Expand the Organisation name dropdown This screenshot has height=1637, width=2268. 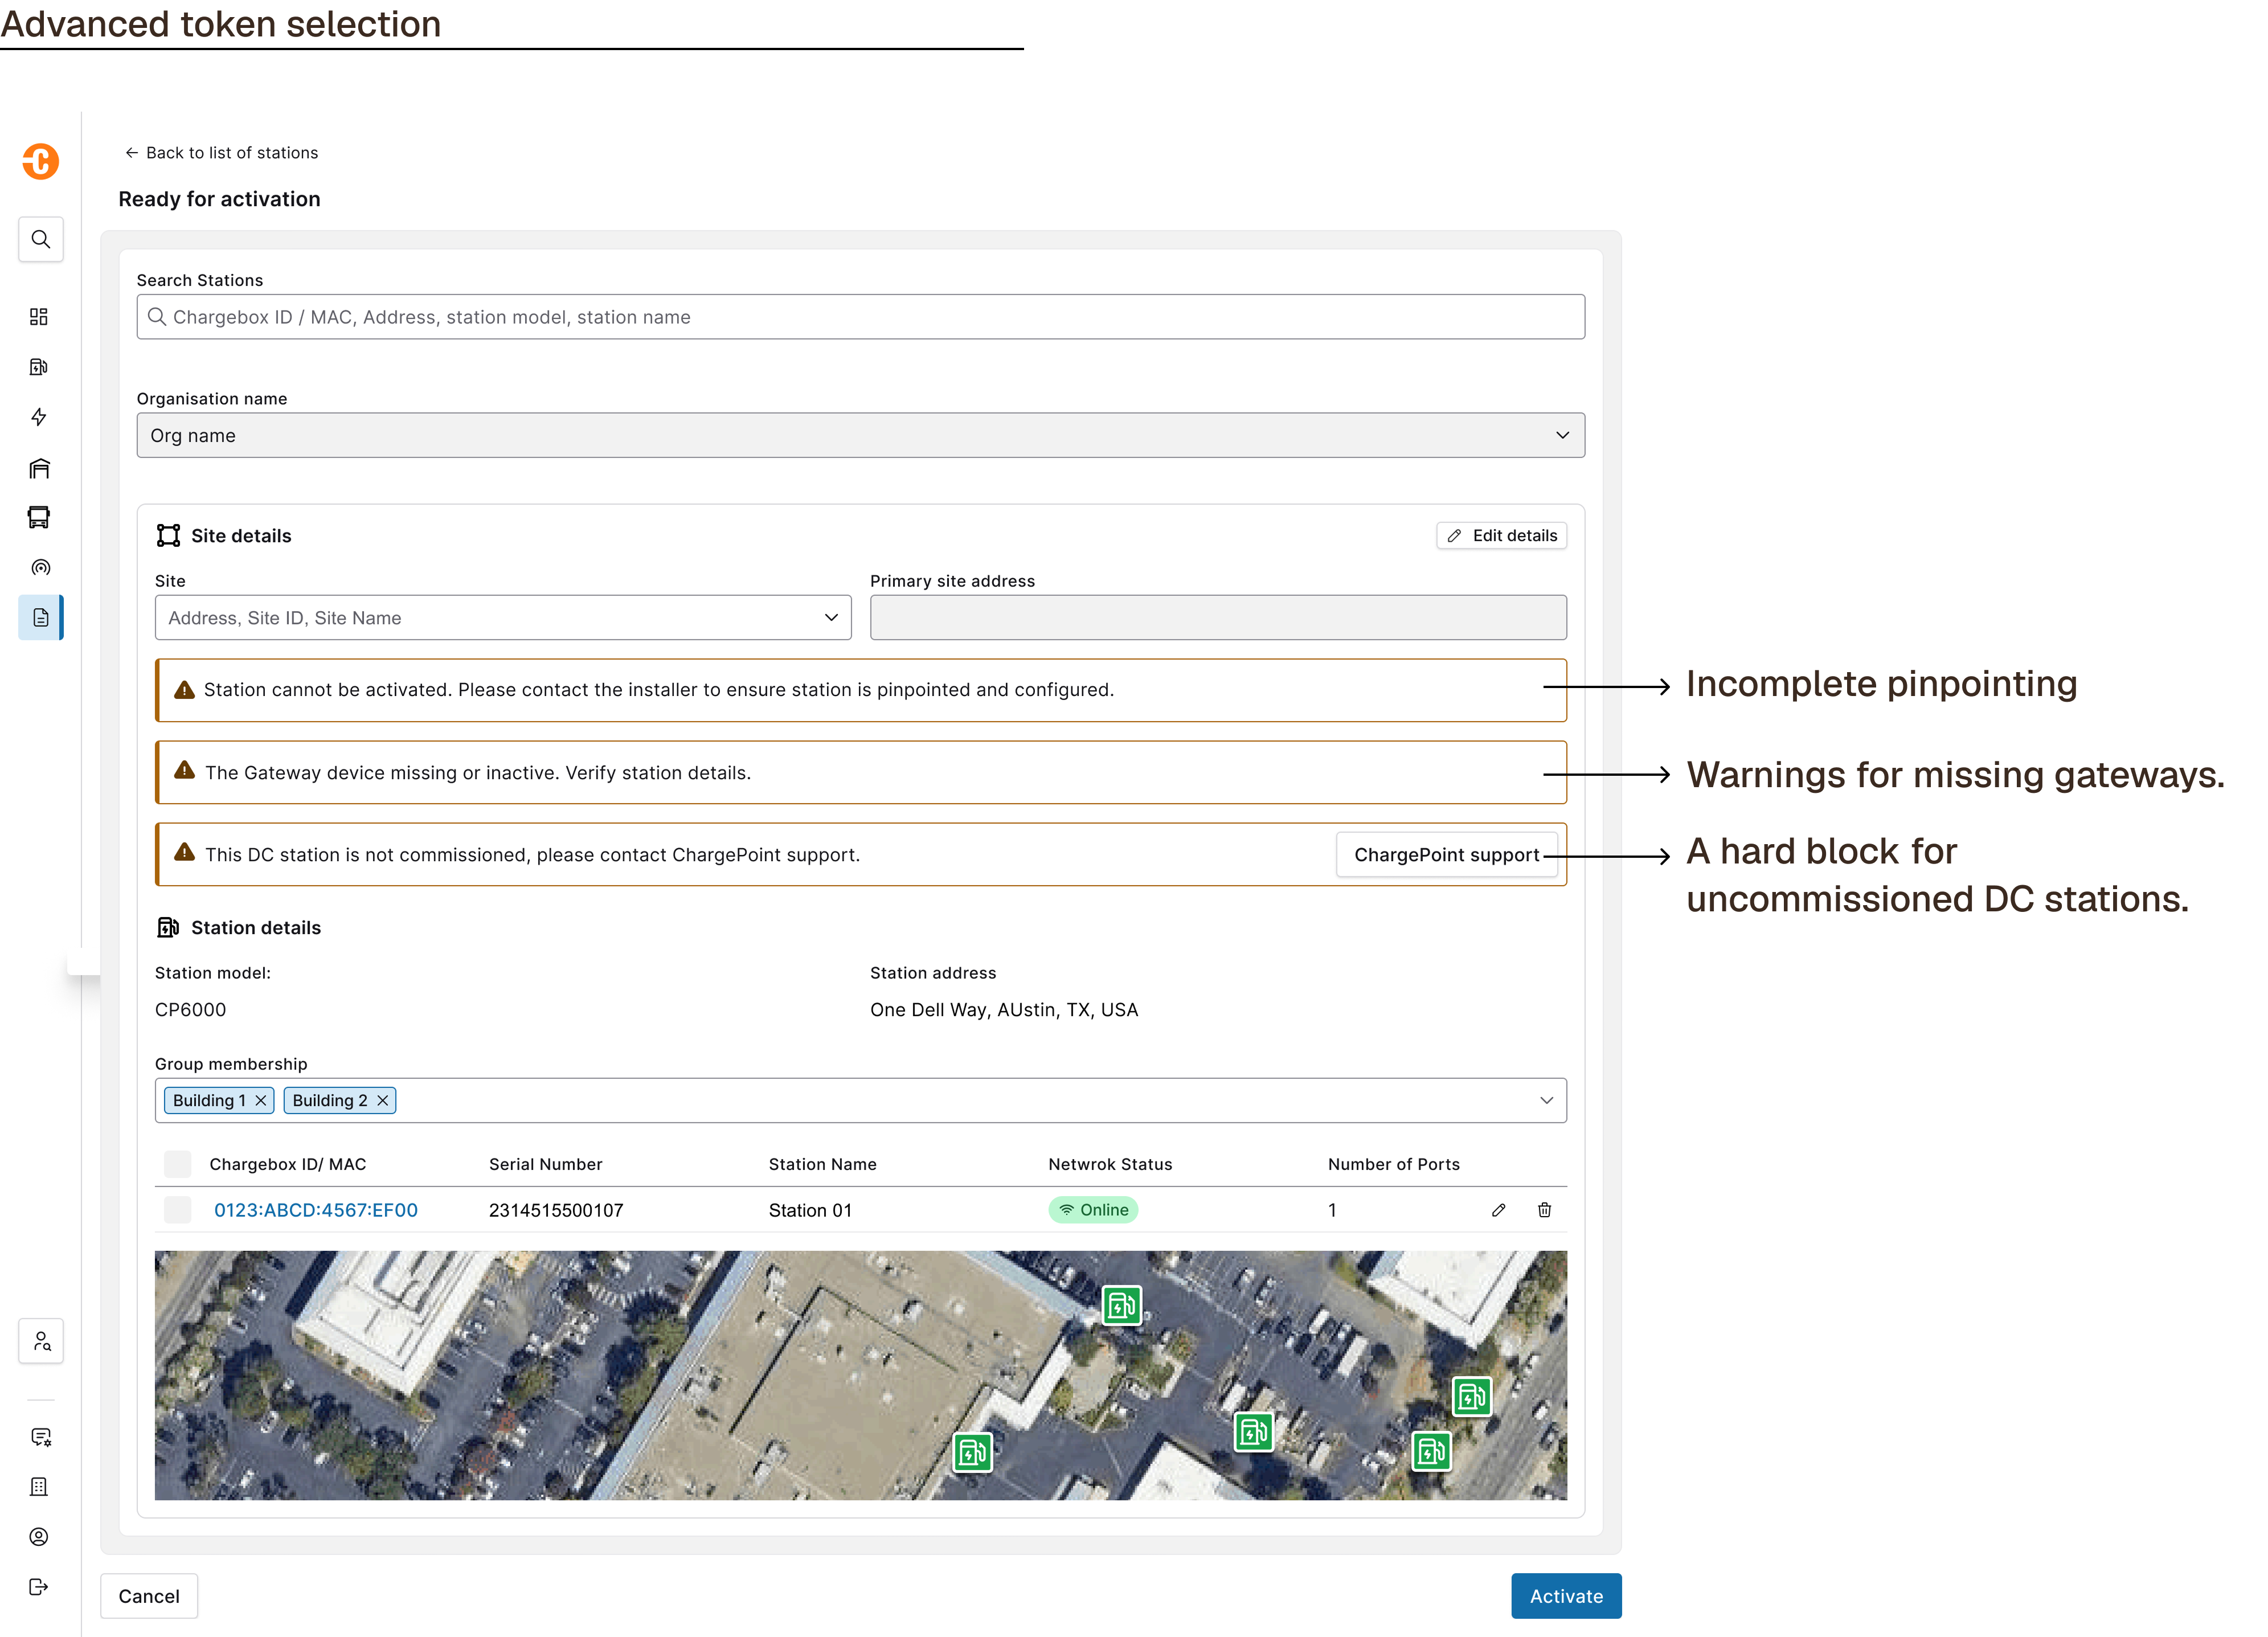pos(860,436)
